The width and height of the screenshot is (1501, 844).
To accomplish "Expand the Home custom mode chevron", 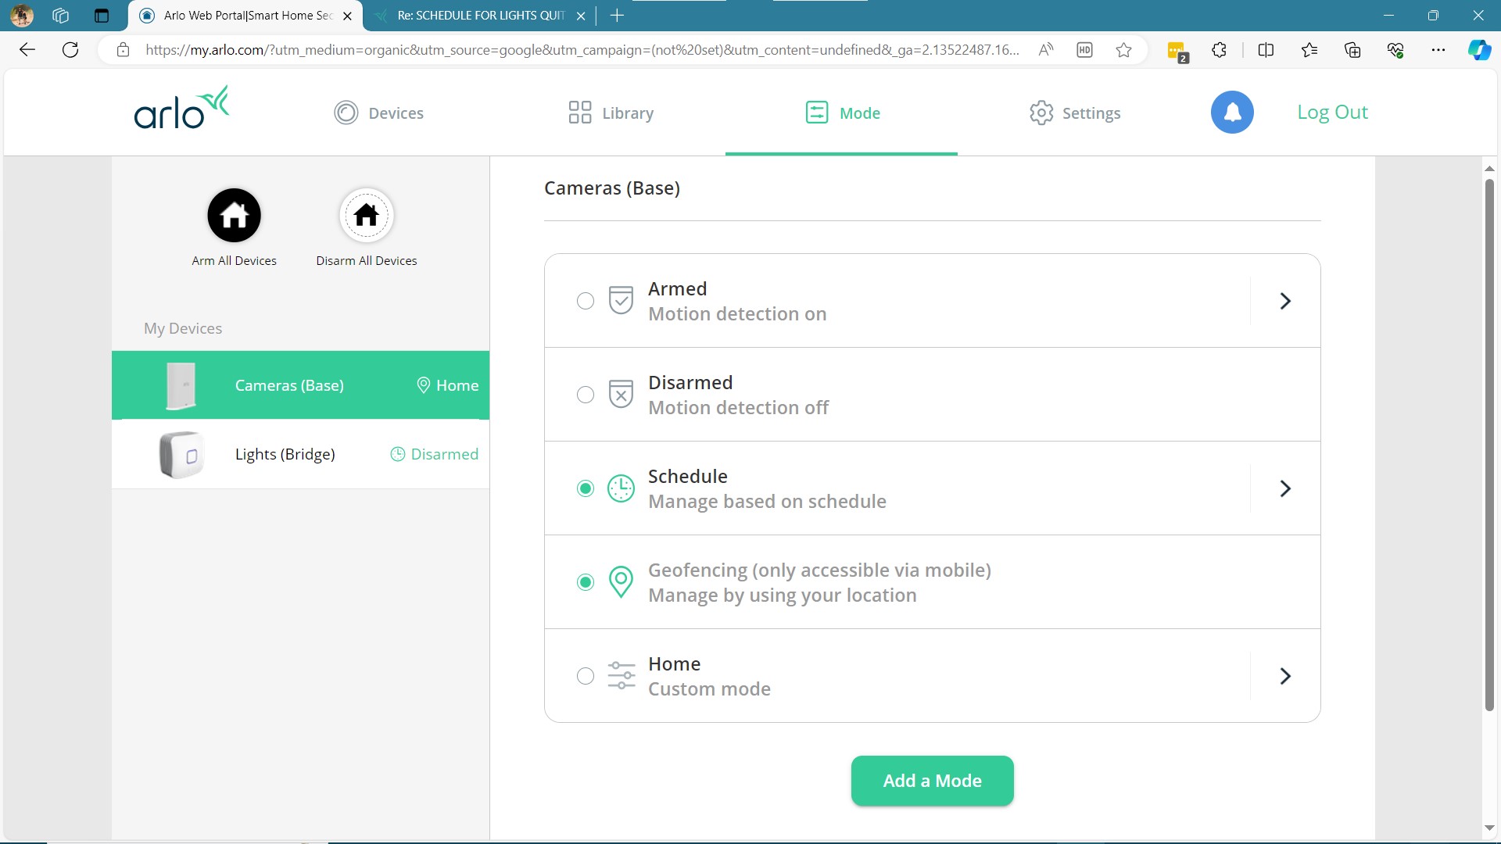I will [x=1285, y=676].
